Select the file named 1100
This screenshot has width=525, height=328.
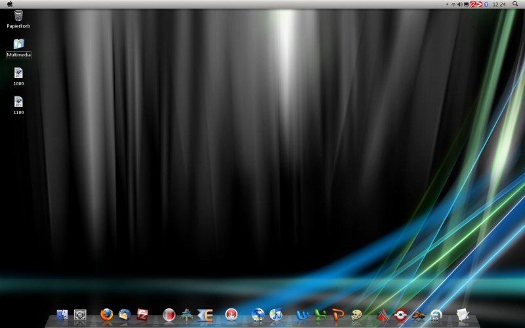[x=18, y=102]
